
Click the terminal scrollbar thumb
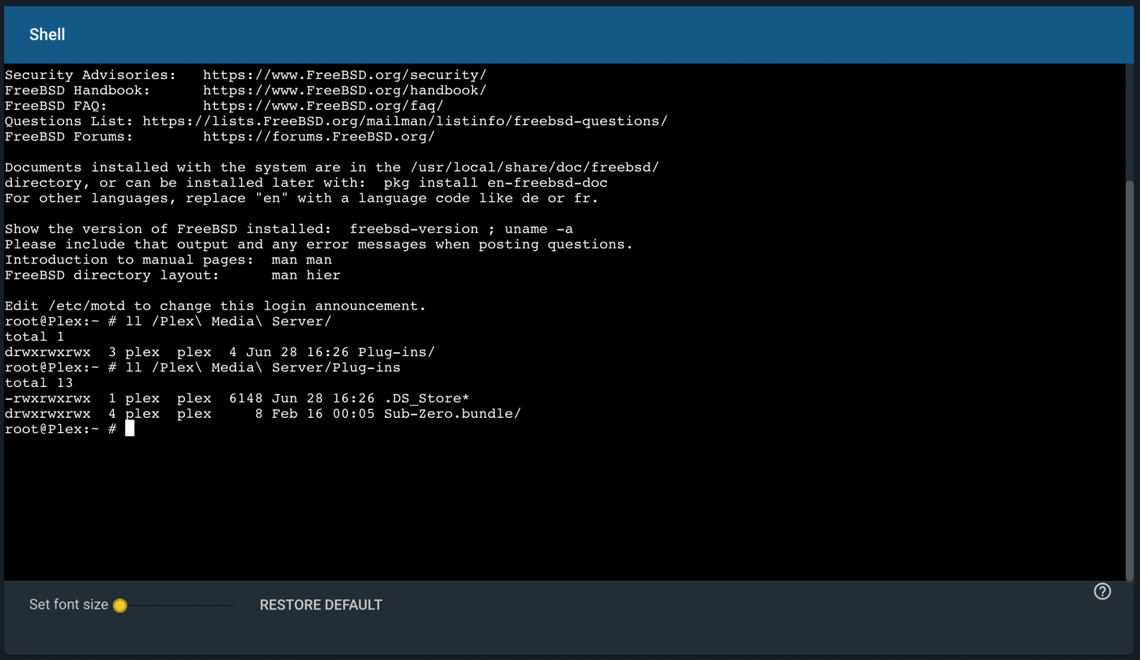click(1129, 380)
